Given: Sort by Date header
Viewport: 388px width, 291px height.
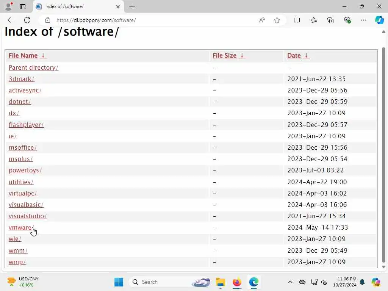Looking at the screenshot, I should [x=298, y=55].
